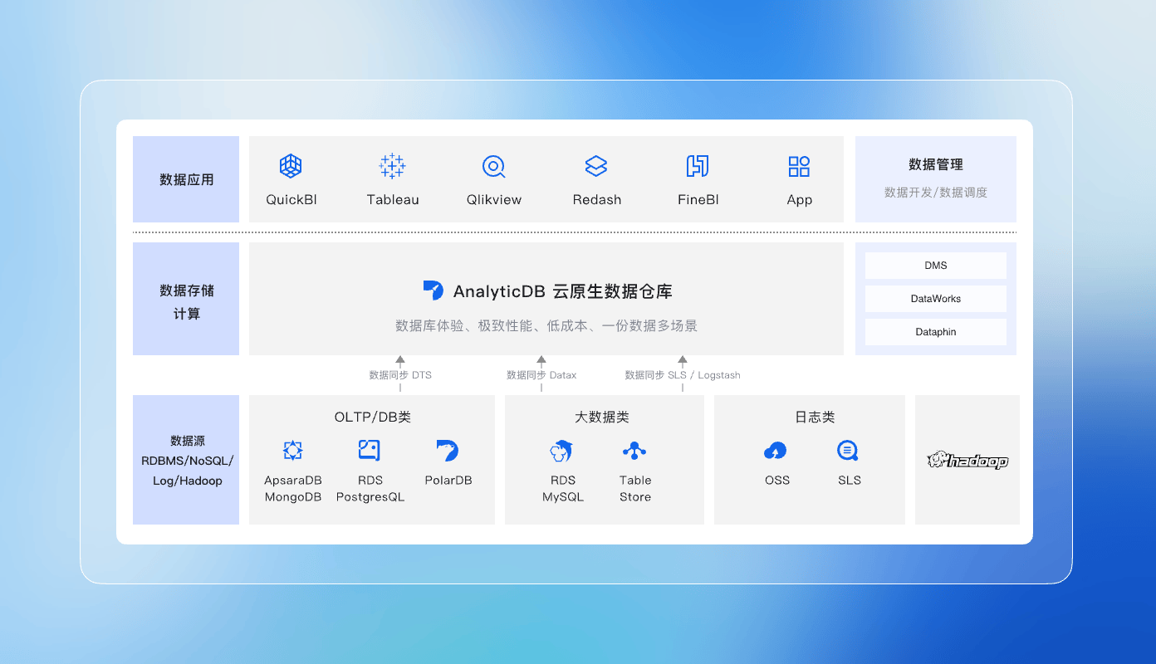This screenshot has width=1156, height=664.
Task: Click the OLTP/DB类 heading
Action: 372,417
